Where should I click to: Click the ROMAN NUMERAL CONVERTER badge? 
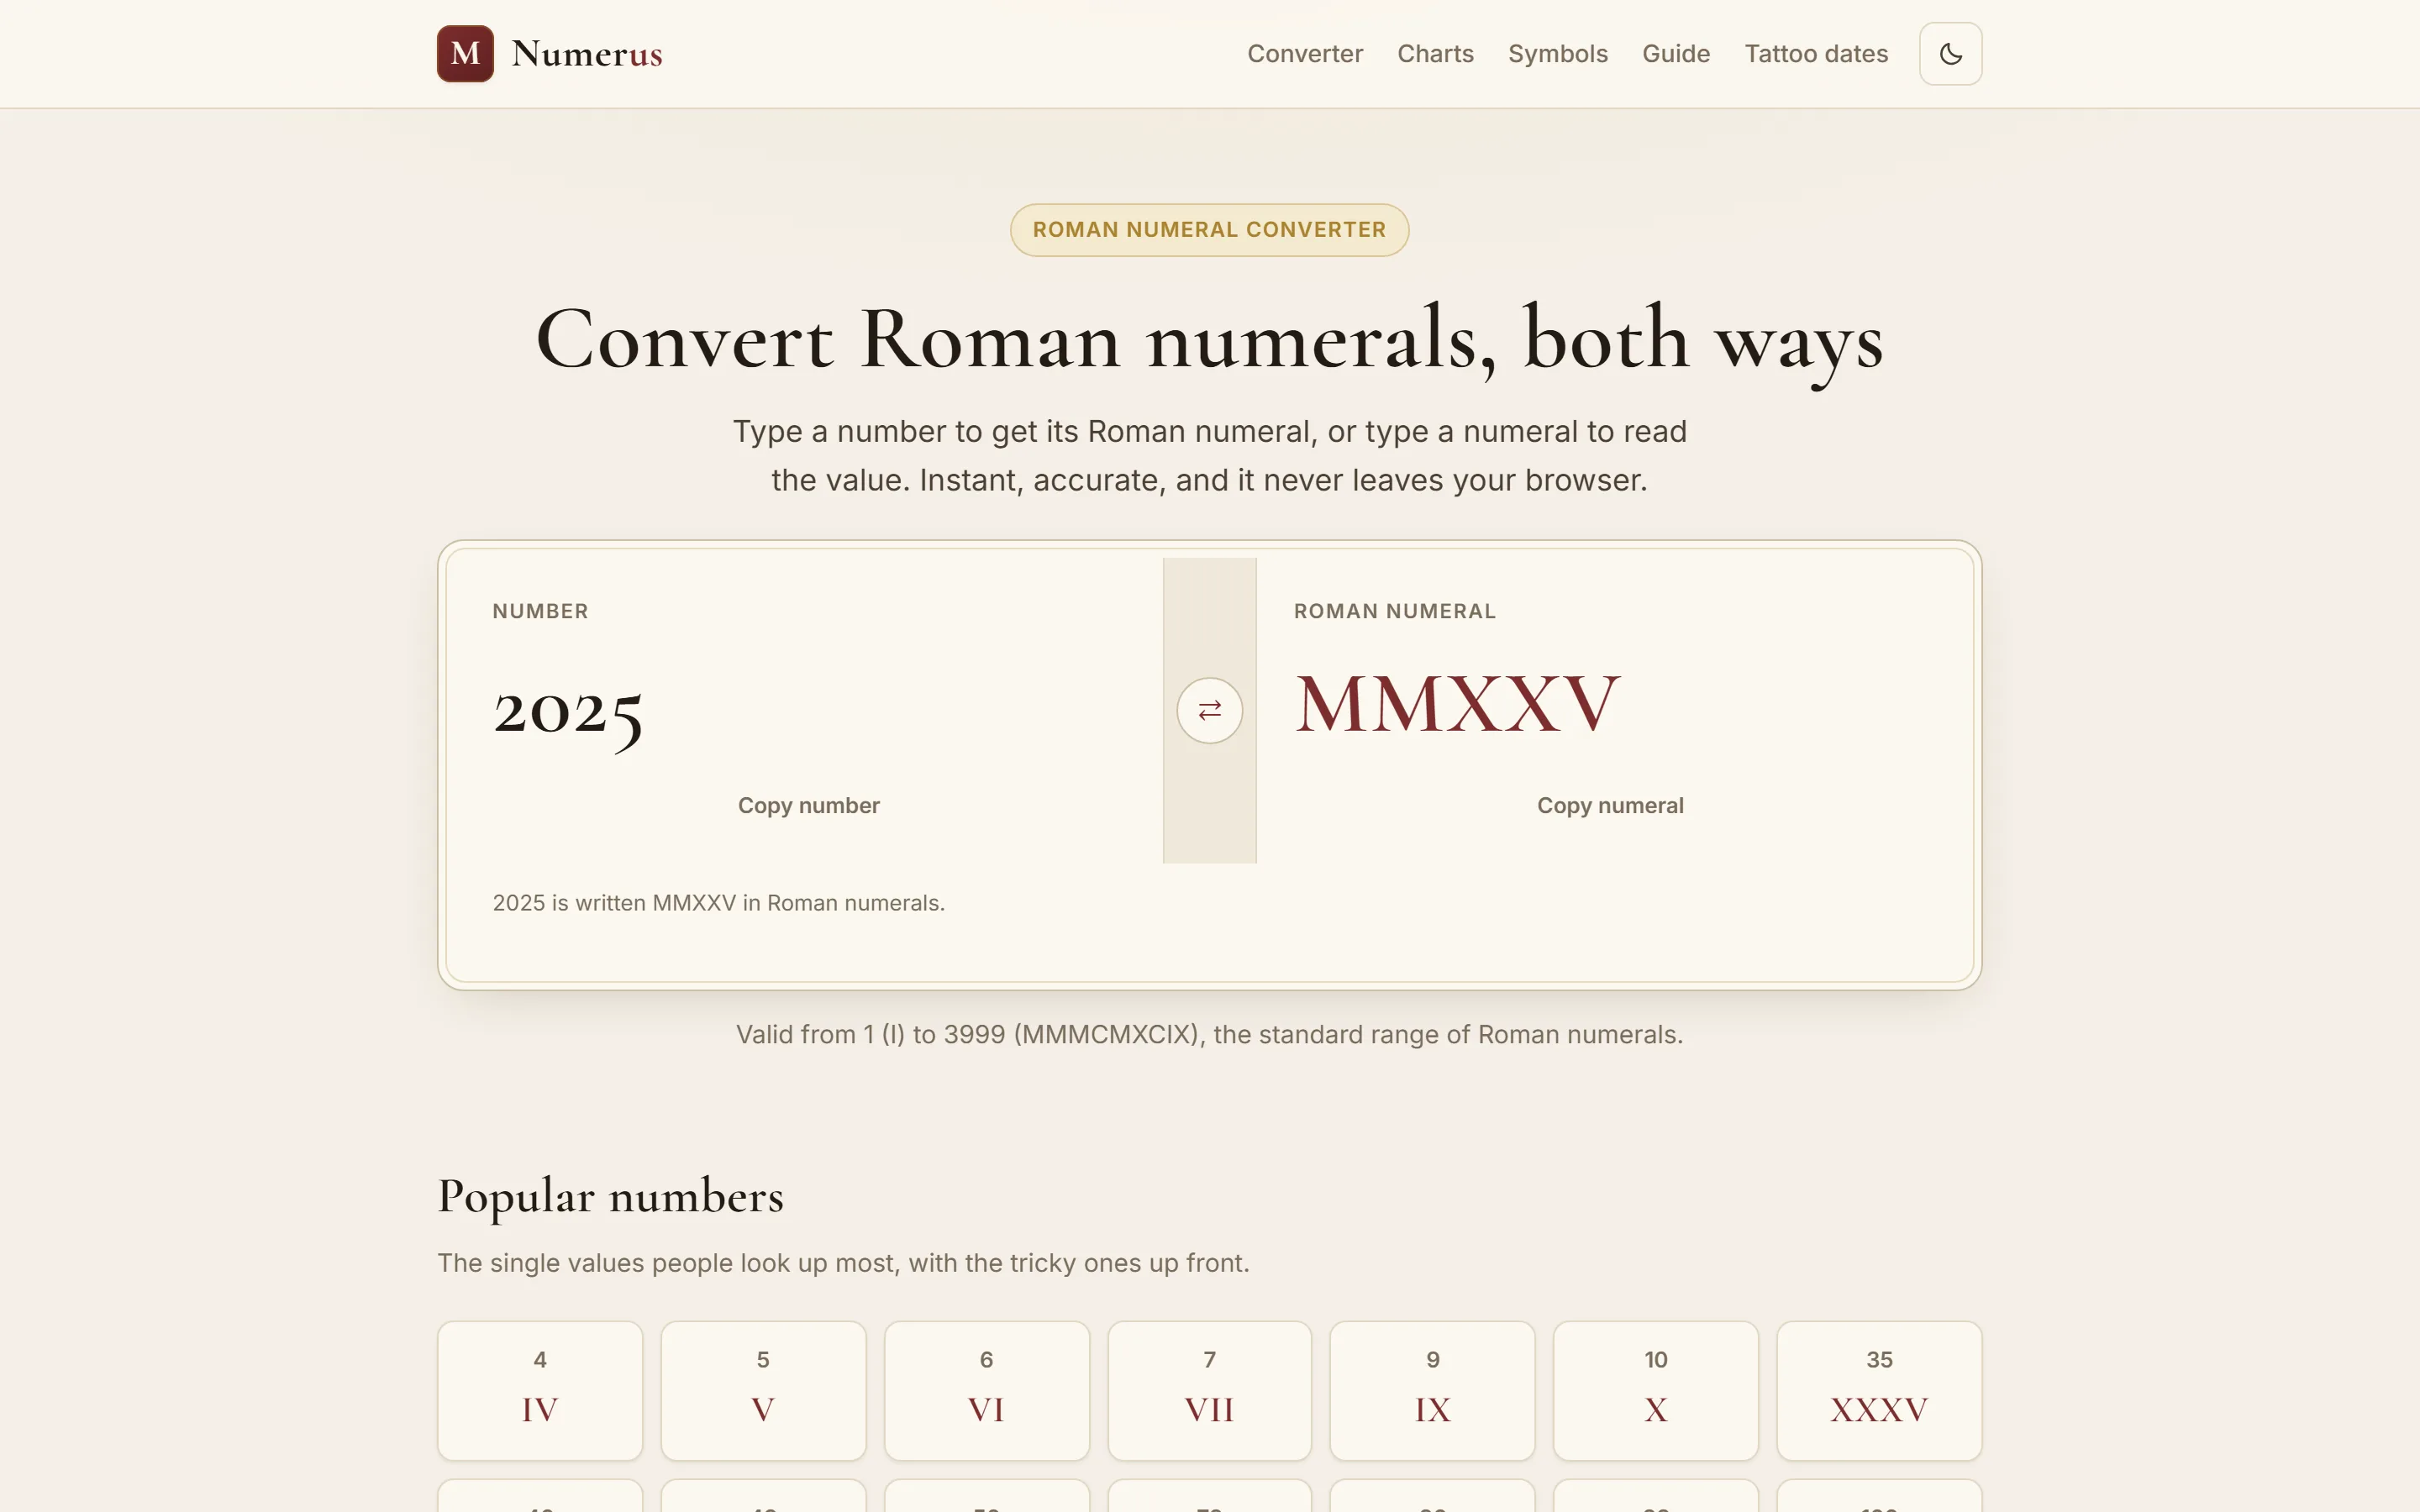[x=1209, y=230]
